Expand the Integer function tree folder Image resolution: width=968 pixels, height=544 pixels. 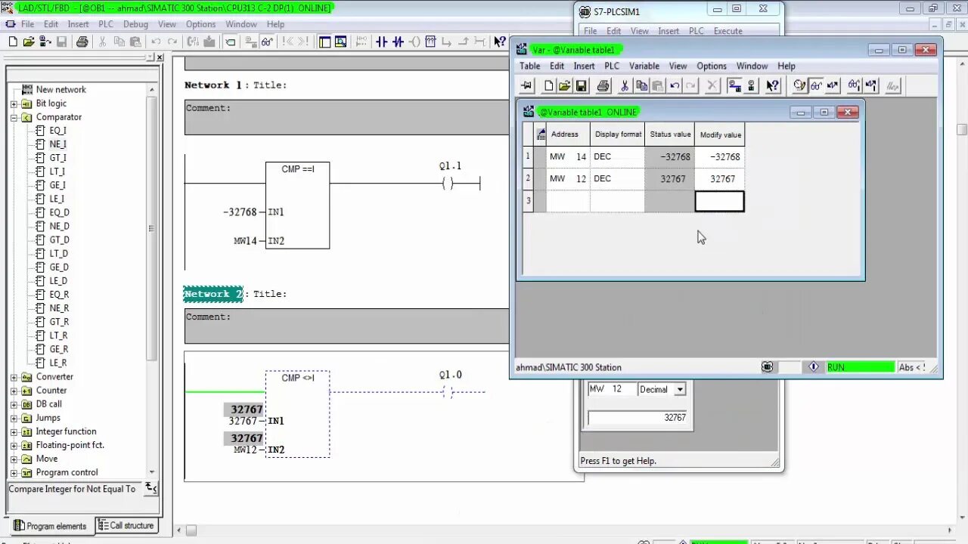(x=14, y=431)
